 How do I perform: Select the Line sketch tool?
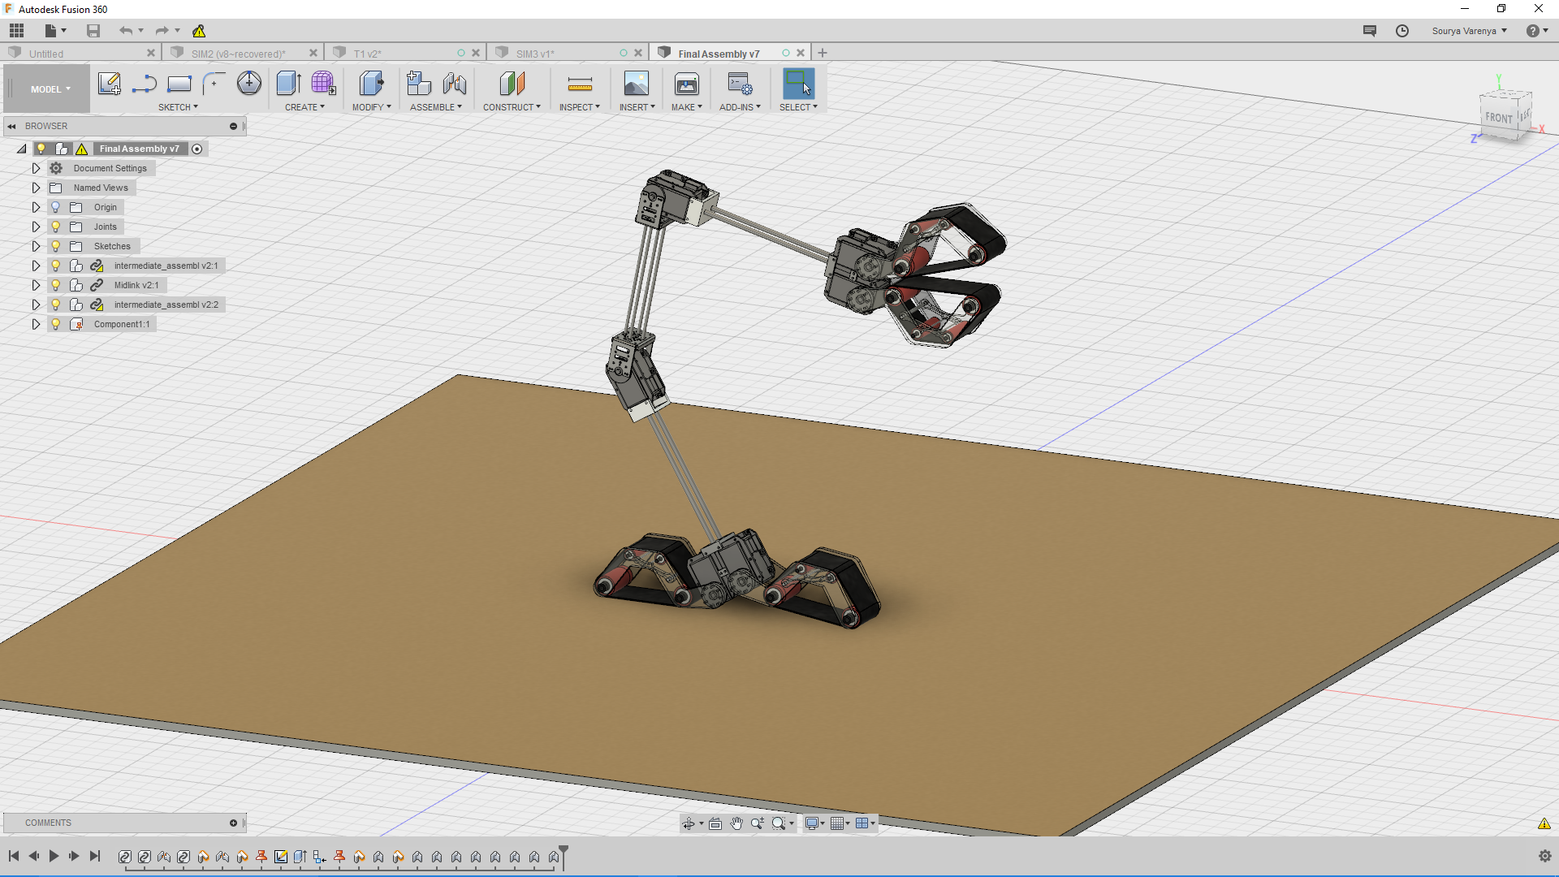[x=145, y=84]
